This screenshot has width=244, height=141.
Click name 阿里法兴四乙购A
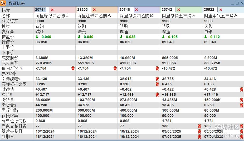click(94, 16)
